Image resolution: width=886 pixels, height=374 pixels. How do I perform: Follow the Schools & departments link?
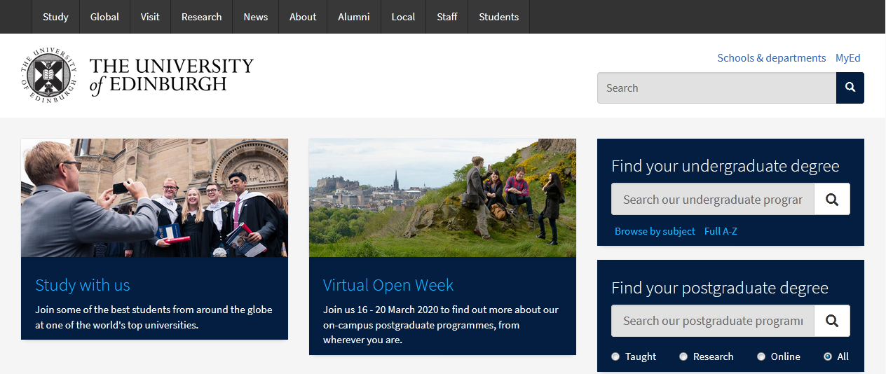coord(772,58)
